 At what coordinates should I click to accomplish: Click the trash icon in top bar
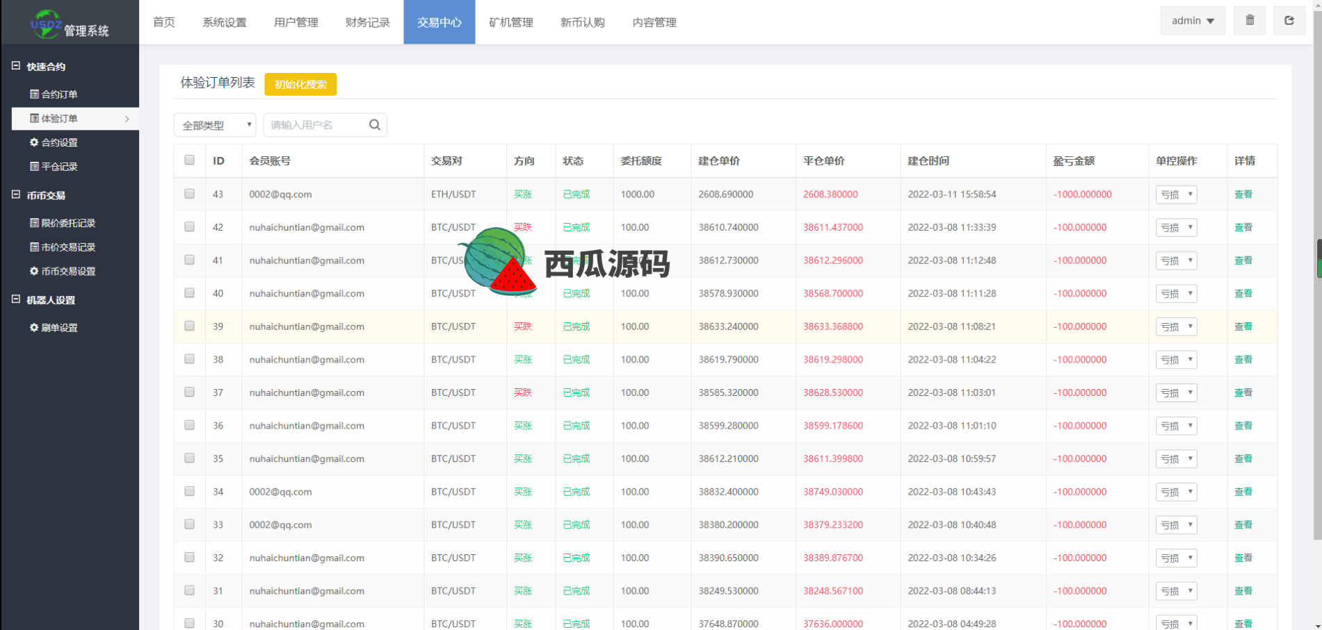click(x=1250, y=20)
